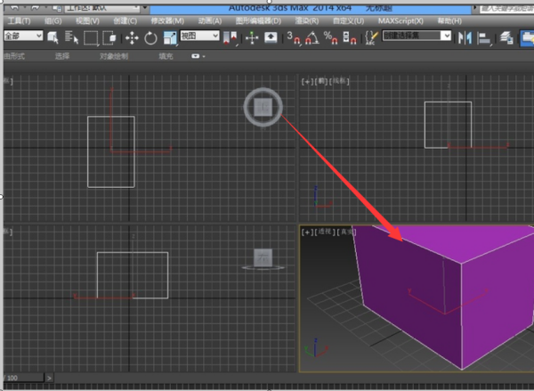534x391 pixels.
Task: Open the 动画(A) menu
Action: 210,20
